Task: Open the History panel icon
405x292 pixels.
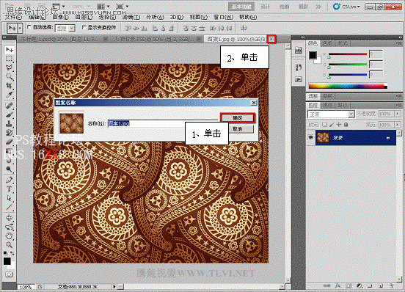Action: [x=299, y=67]
